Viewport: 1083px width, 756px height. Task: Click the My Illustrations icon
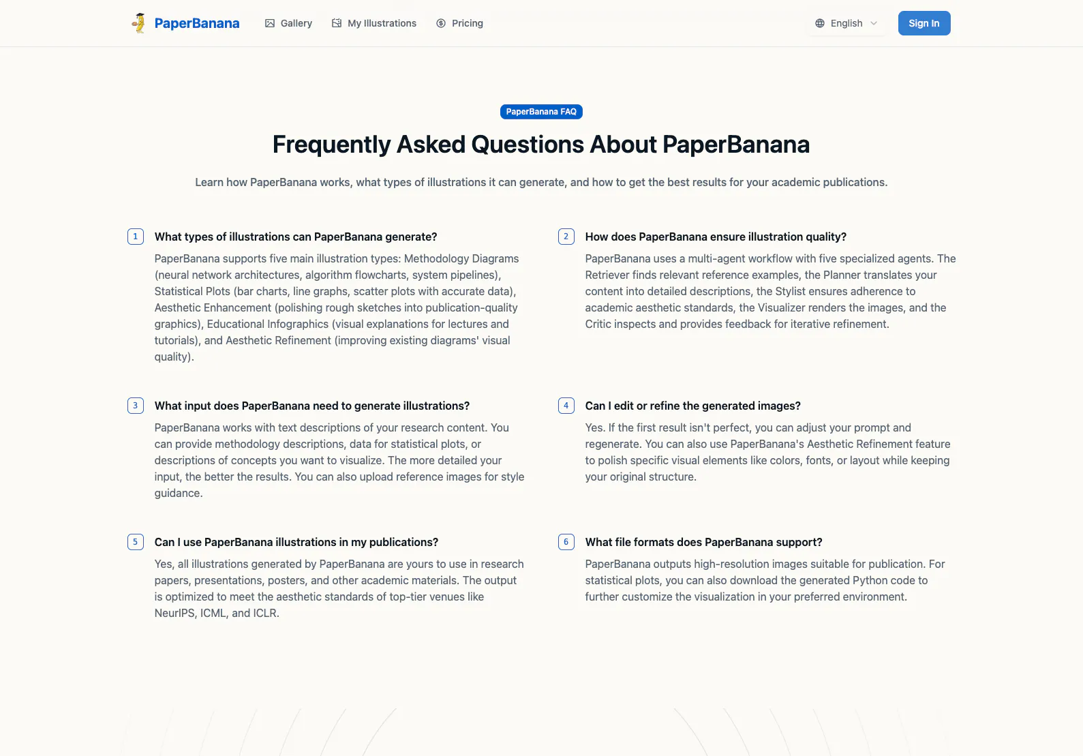coord(337,23)
